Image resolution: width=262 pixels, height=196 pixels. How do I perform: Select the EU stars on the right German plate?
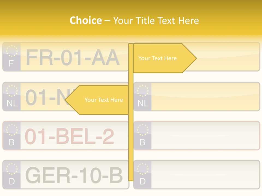(x=142, y=169)
